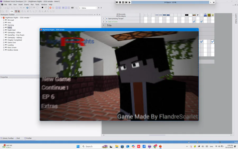238x149 pixels.
Task: Click the plus button on playback bar
Action: pos(210,2)
